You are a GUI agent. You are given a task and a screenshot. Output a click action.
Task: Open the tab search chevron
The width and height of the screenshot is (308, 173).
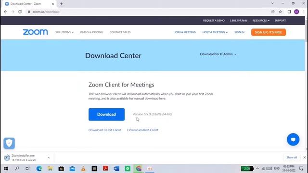pyautogui.click(x=272, y=3)
